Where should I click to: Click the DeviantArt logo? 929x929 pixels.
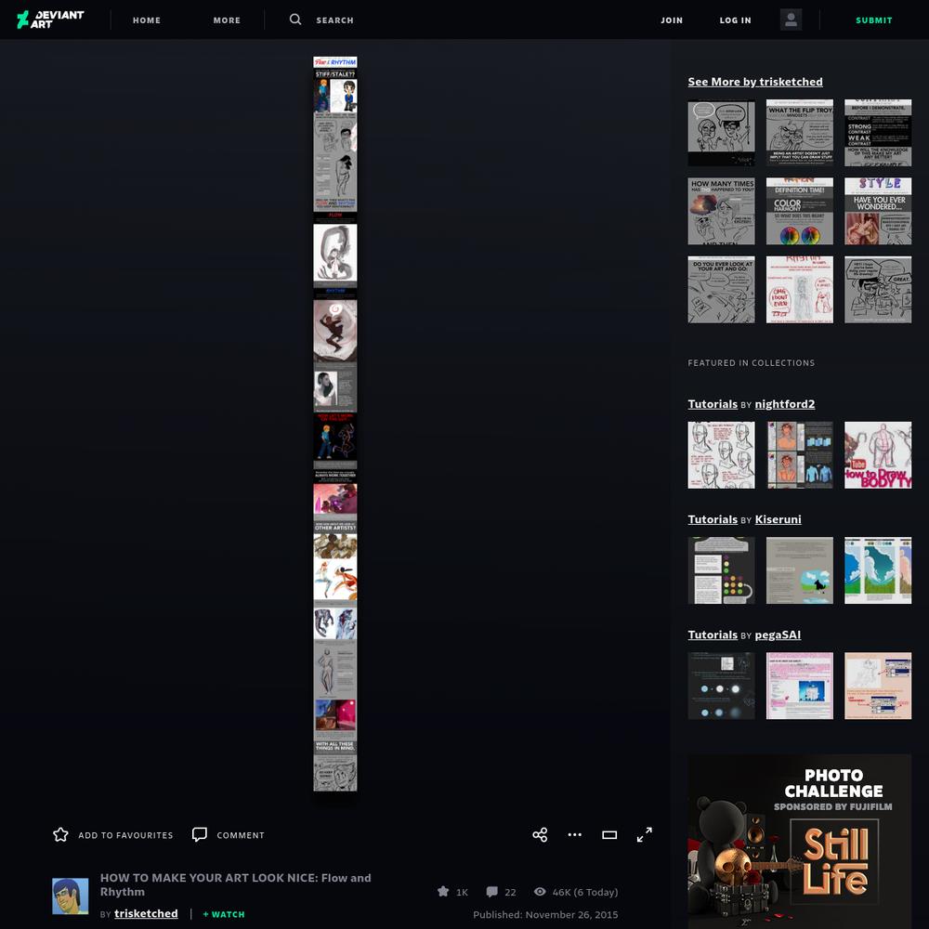pyautogui.click(x=50, y=20)
